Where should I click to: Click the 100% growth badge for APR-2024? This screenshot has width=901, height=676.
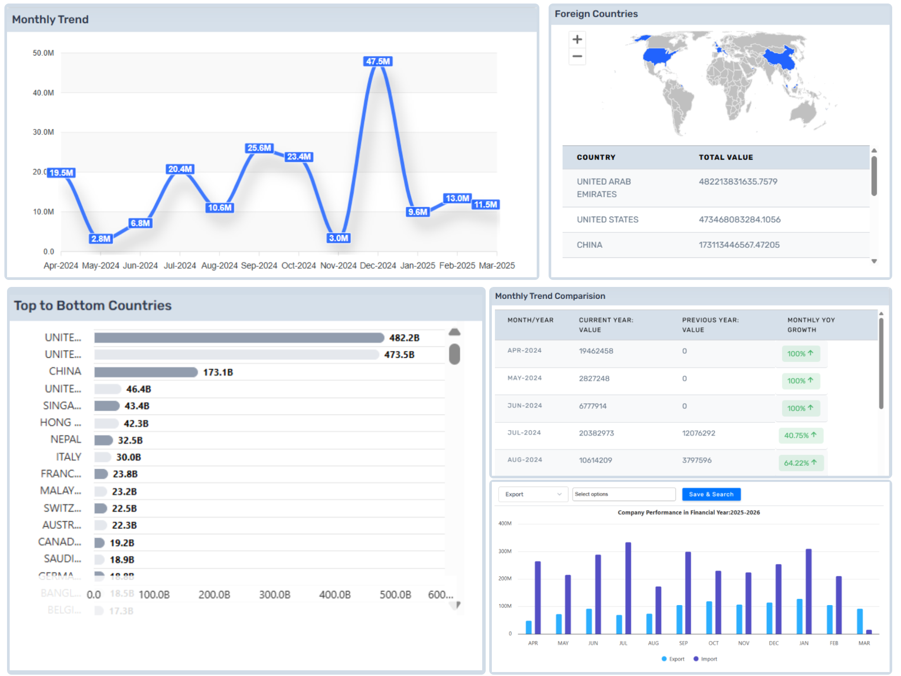pyautogui.click(x=800, y=353)
